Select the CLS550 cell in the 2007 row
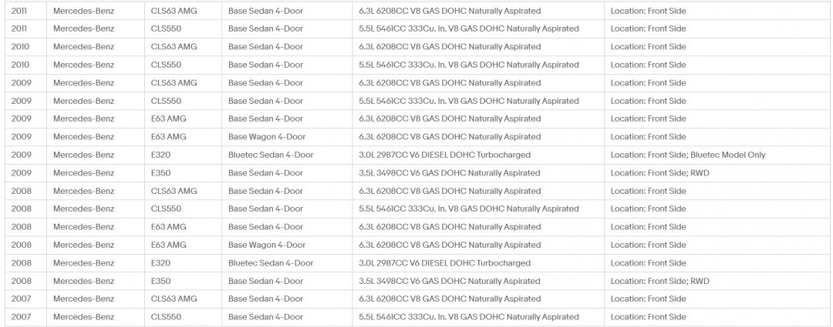Viewport: 833px width, 327px height. pyautogui.click(x=166, y=317)
